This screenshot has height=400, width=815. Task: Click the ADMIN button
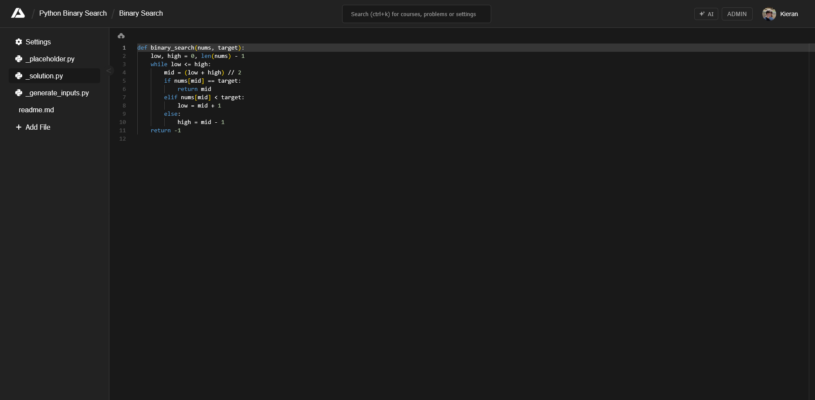coord(737,14)
